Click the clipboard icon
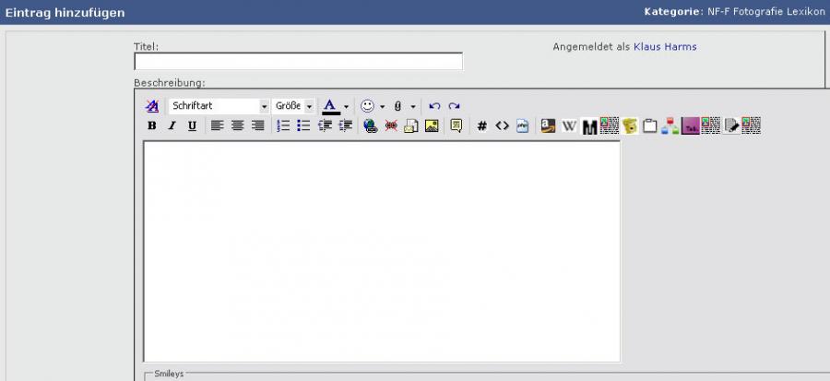The height and width of the screenshot is (381, 830). pos(649,126)
